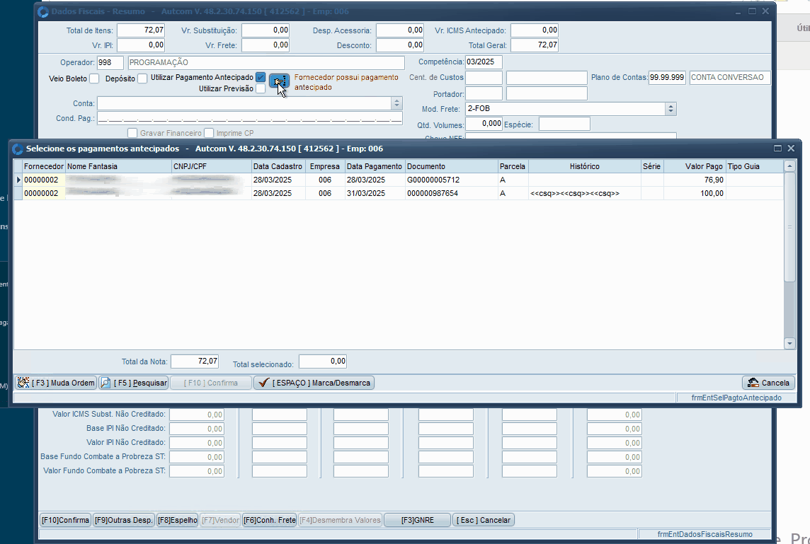Image resolution: width=810 pixels, height=544 pixels.
Task: Click the Valor Pago cell showing 76,90
Action: (695, 180)
